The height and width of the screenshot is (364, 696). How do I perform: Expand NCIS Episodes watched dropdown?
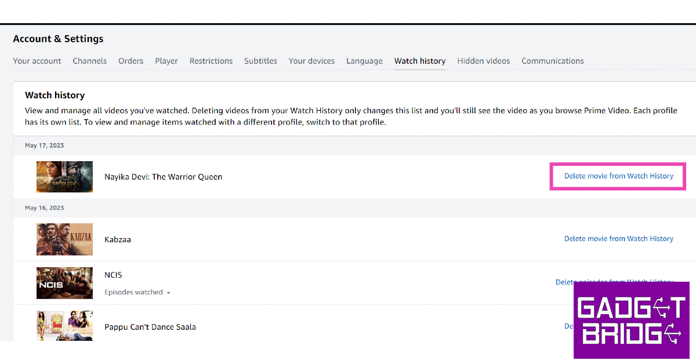tap(137, 293)
